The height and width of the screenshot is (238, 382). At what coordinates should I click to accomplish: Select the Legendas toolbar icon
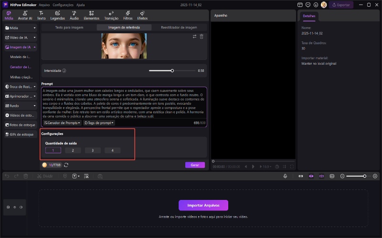point(57,15)
